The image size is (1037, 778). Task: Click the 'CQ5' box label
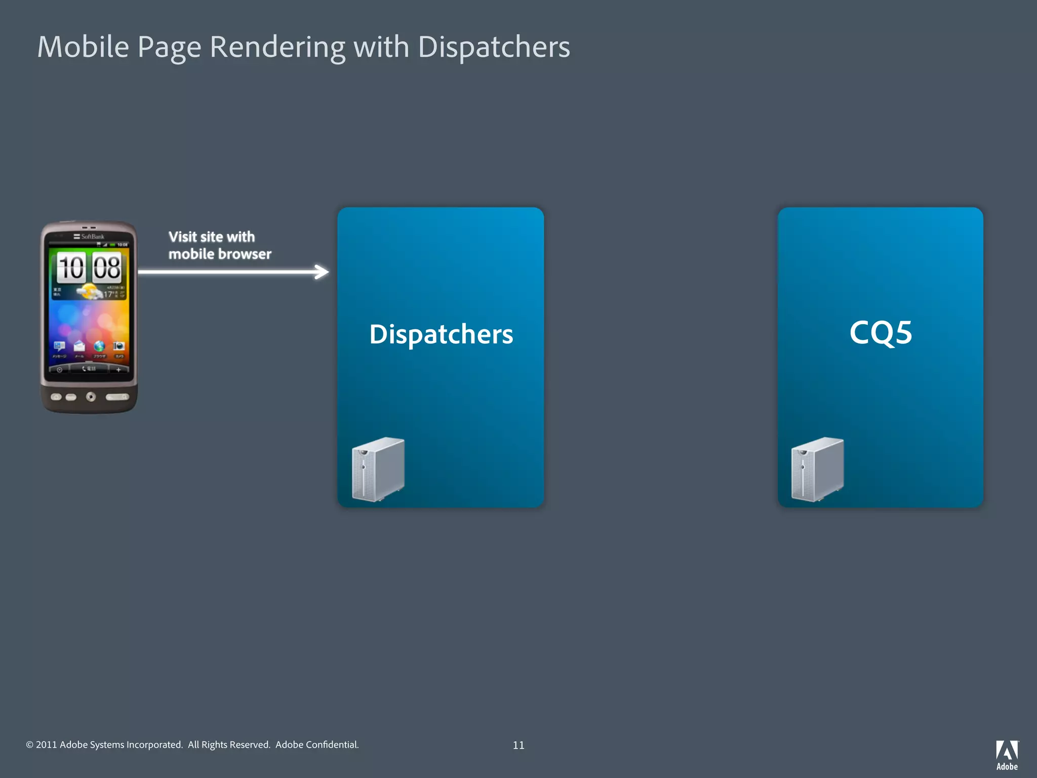(881, 333)
